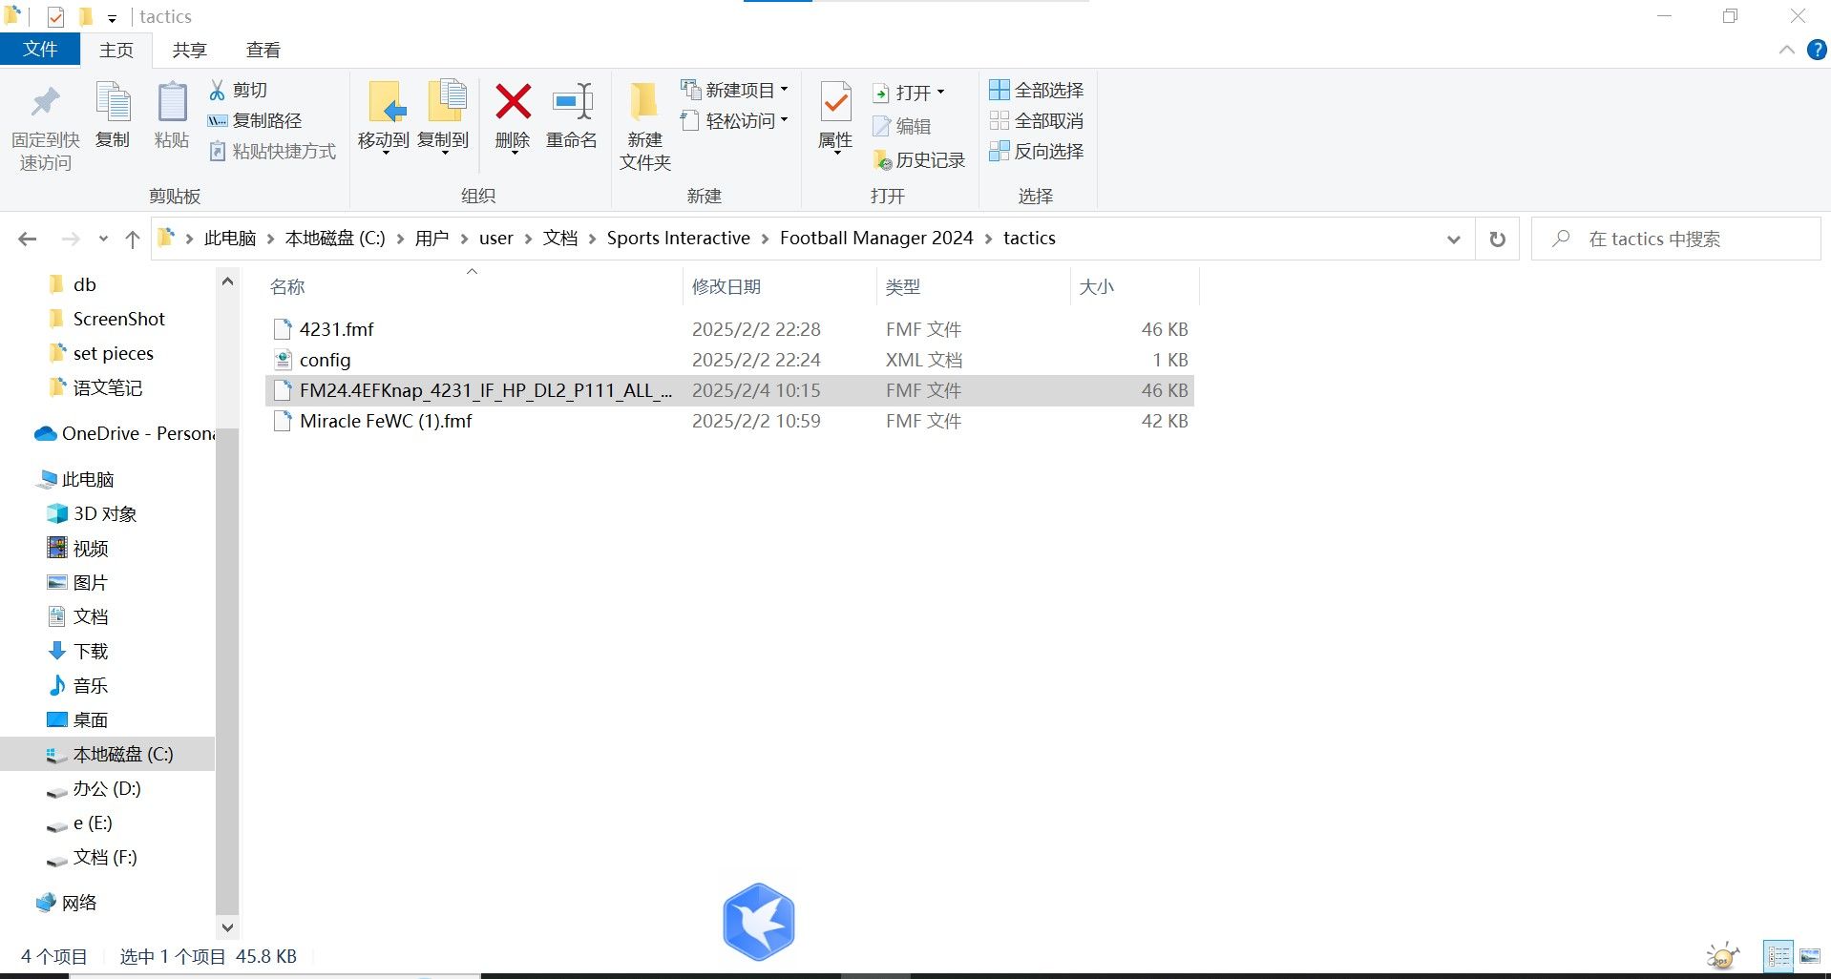This screenshot has width=1831, height=979.
Task: Click quick access properties checkbox icon
Action: 55,17
